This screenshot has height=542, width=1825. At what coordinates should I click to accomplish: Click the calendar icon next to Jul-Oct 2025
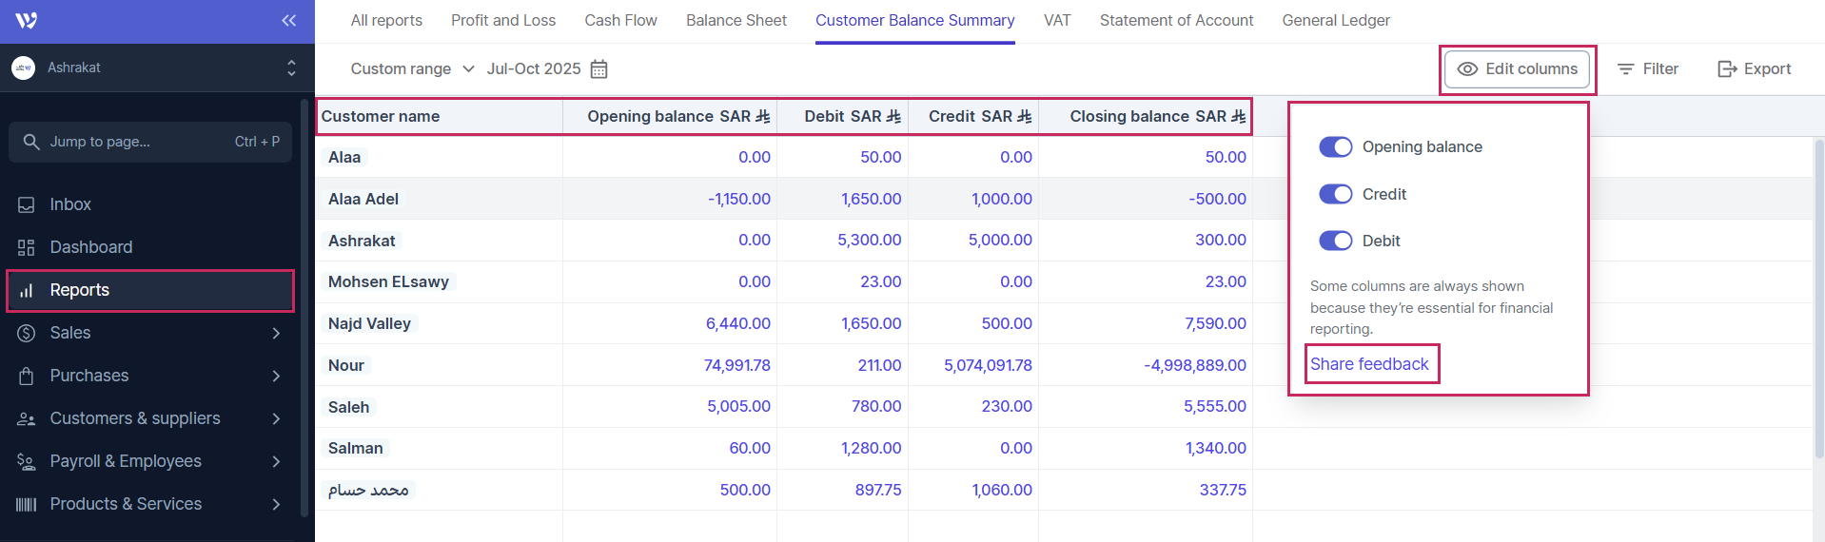(599, 69)
